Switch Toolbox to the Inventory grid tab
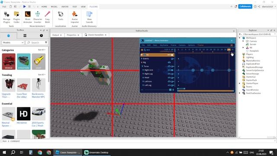The width and height of the screenshot is (277, 156). tap(25, 36)
